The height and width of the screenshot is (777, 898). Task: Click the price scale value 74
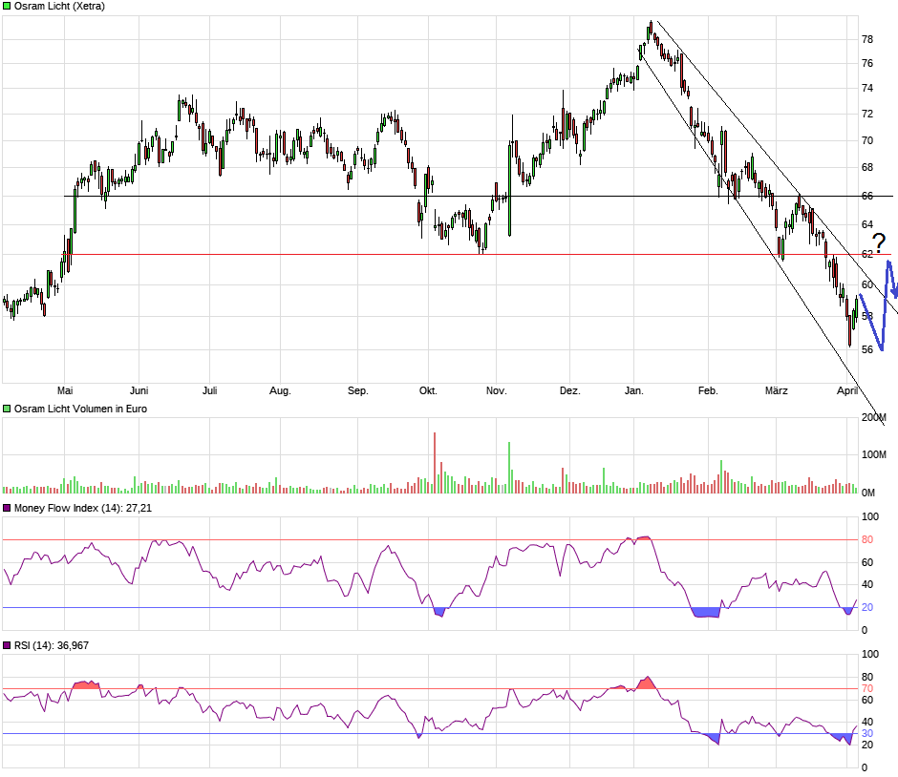tap(867, 88)
